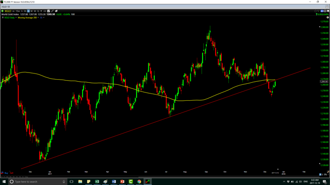Click the star favorite icon at top right

pyautogui.click(x=316, y=11)
